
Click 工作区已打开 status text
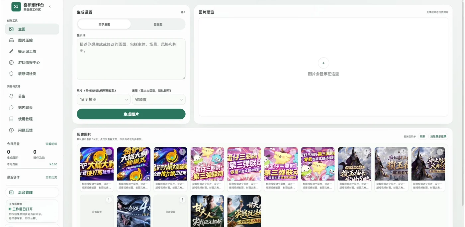[x=23, y=209]
